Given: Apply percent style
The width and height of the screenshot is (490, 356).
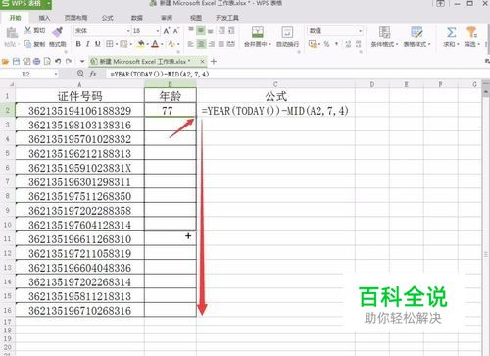Looking at the screenshot, I should (326, 44).
